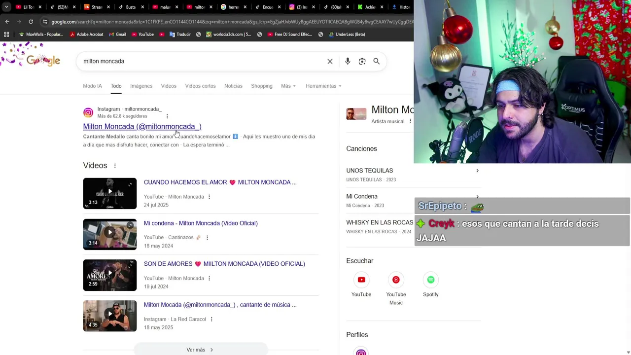
Task: Open Traducir bookmark
Action: coord(180,35)
